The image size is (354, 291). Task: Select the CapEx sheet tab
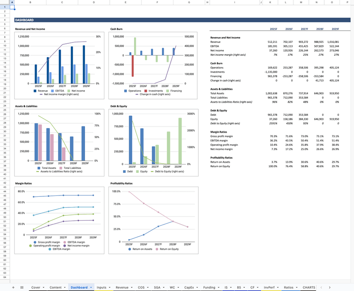pyautogui.click(x=189, y=287)
